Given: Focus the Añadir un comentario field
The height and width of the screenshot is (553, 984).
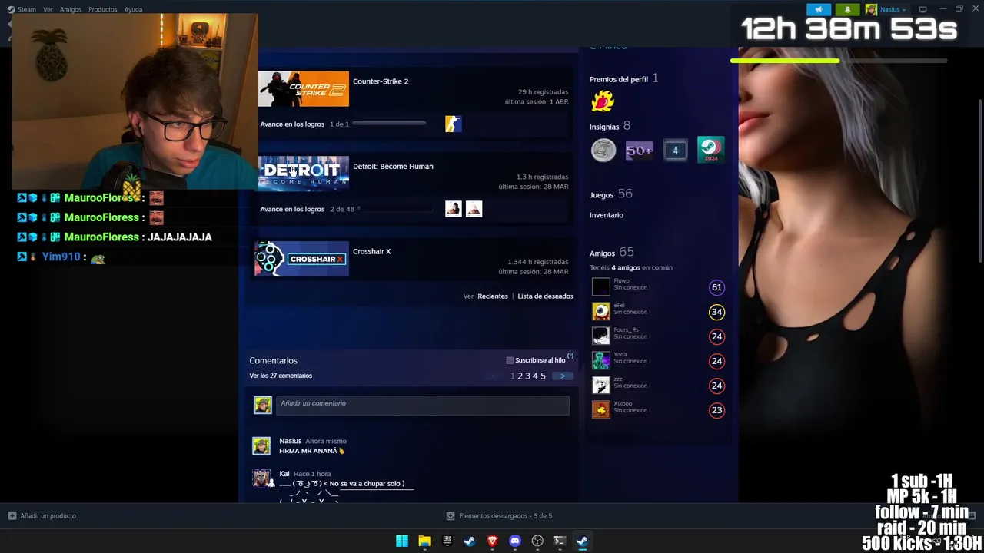Looking at the screenshot, I should click(423, 404).
